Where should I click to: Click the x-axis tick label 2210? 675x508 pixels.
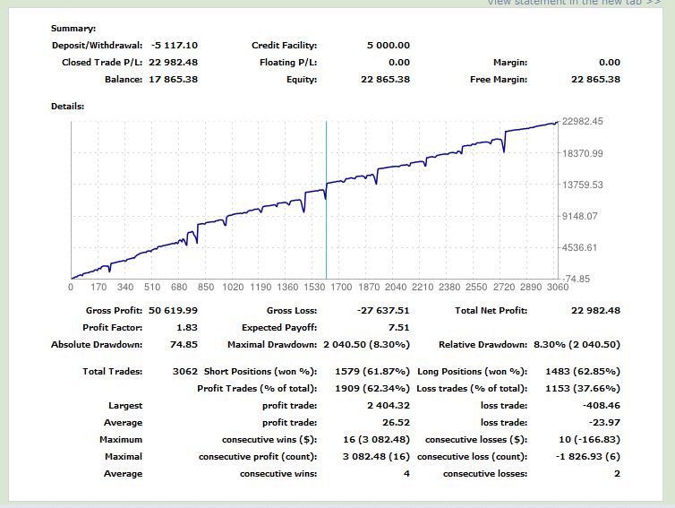423,287
